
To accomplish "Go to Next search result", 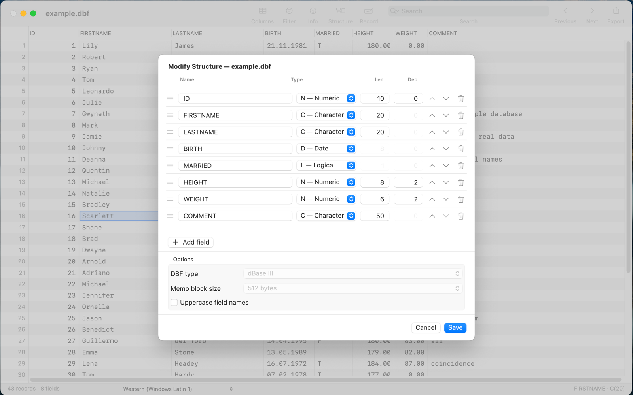I will pyautogui.click(x=592, y=15).
